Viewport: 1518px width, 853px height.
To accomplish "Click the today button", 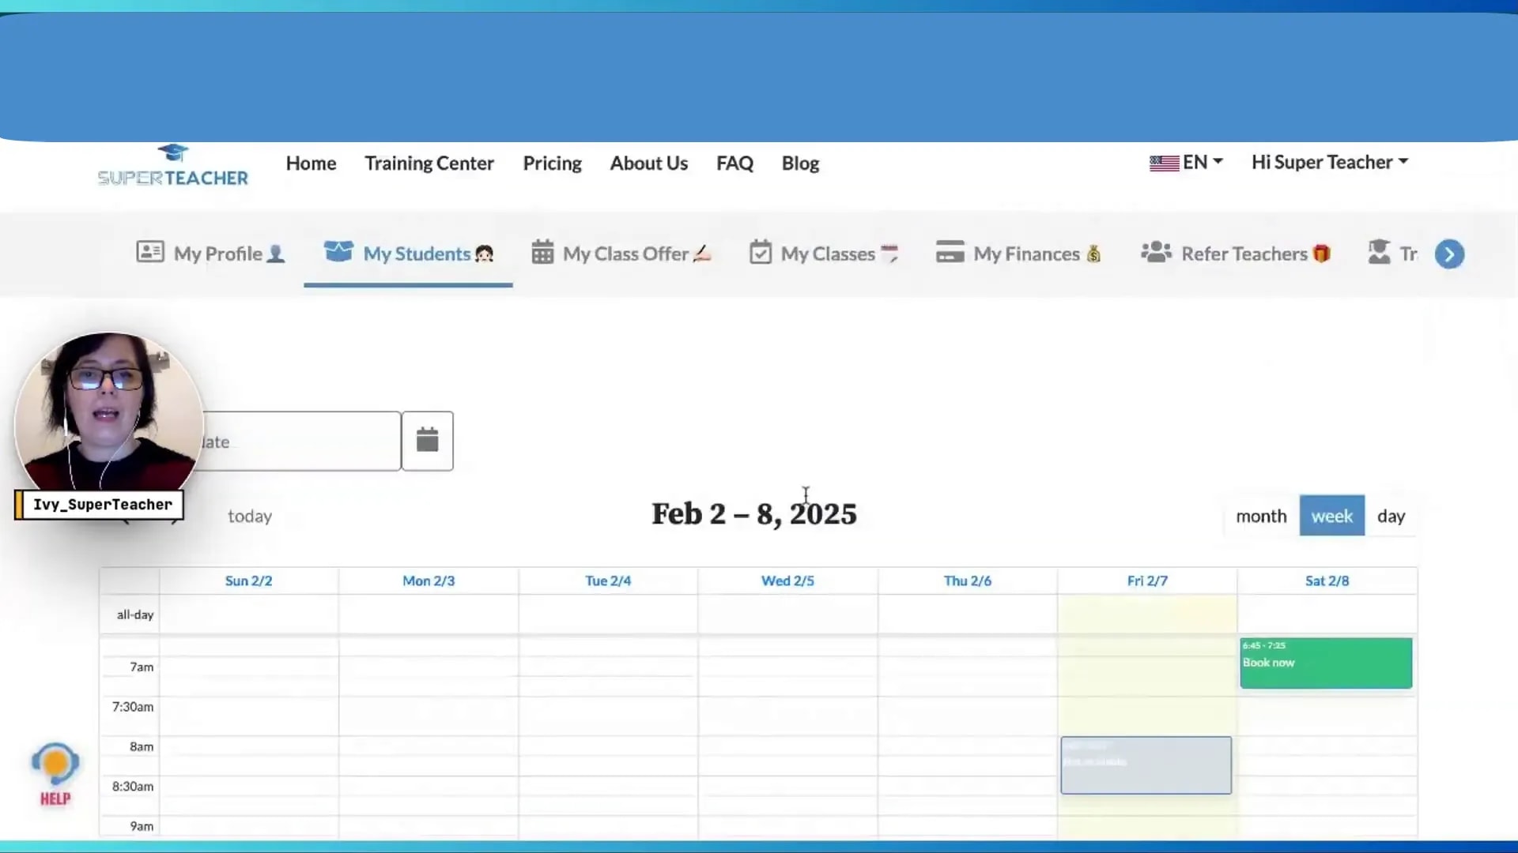I will pos(250,515).
